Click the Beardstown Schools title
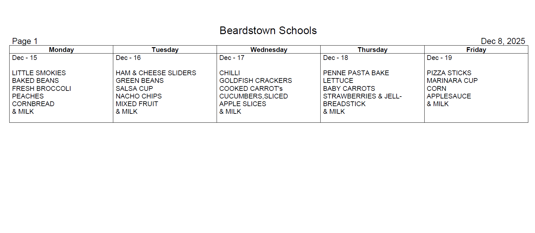535x233 pixels. click(x=268, y=31)
